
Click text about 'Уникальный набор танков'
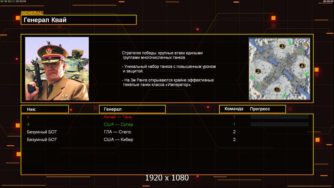(169, 69)
